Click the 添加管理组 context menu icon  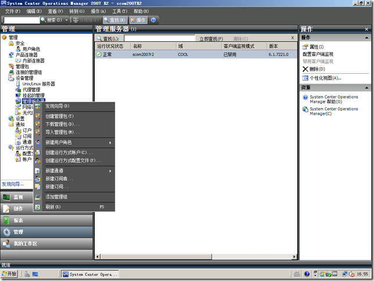[x=38, y=197]
